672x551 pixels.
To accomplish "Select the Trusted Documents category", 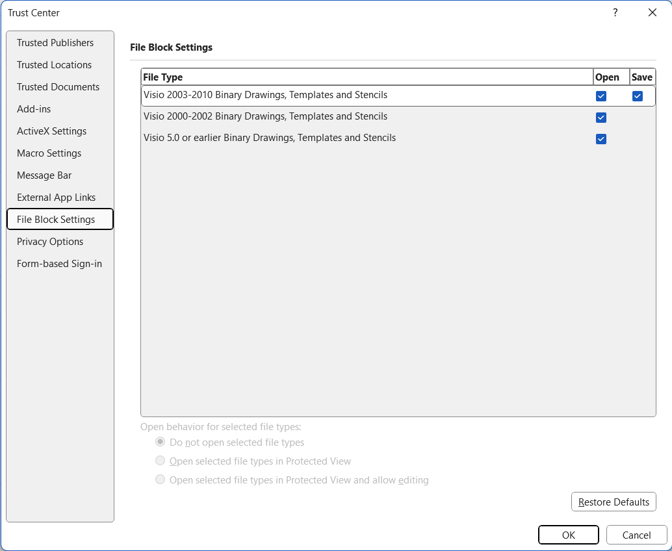I will tap(60, 87).
